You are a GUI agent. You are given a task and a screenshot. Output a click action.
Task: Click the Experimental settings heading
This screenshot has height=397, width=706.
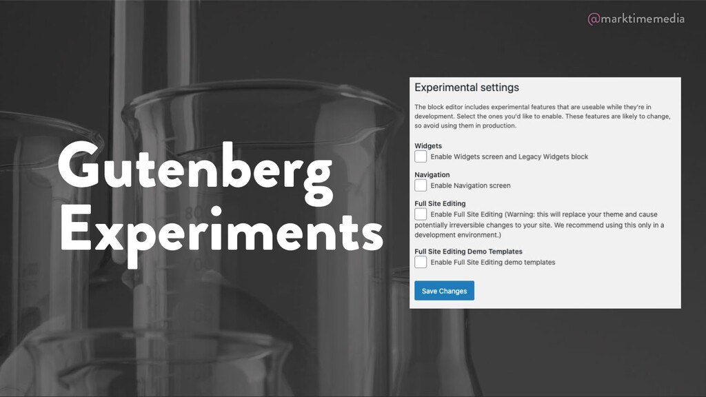click(x=466, y=88)
